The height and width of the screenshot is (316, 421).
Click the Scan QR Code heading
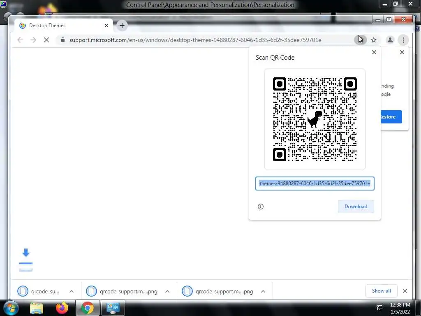[275, 58]
